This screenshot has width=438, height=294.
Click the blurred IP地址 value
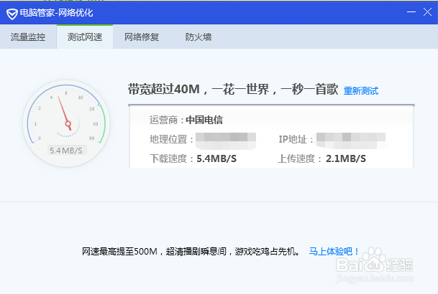[x=351, y=141]
